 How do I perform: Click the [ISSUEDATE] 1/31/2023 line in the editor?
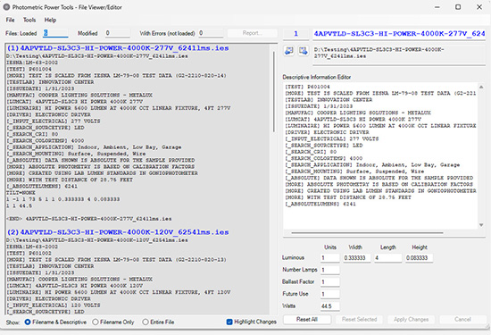pos(319,106)
